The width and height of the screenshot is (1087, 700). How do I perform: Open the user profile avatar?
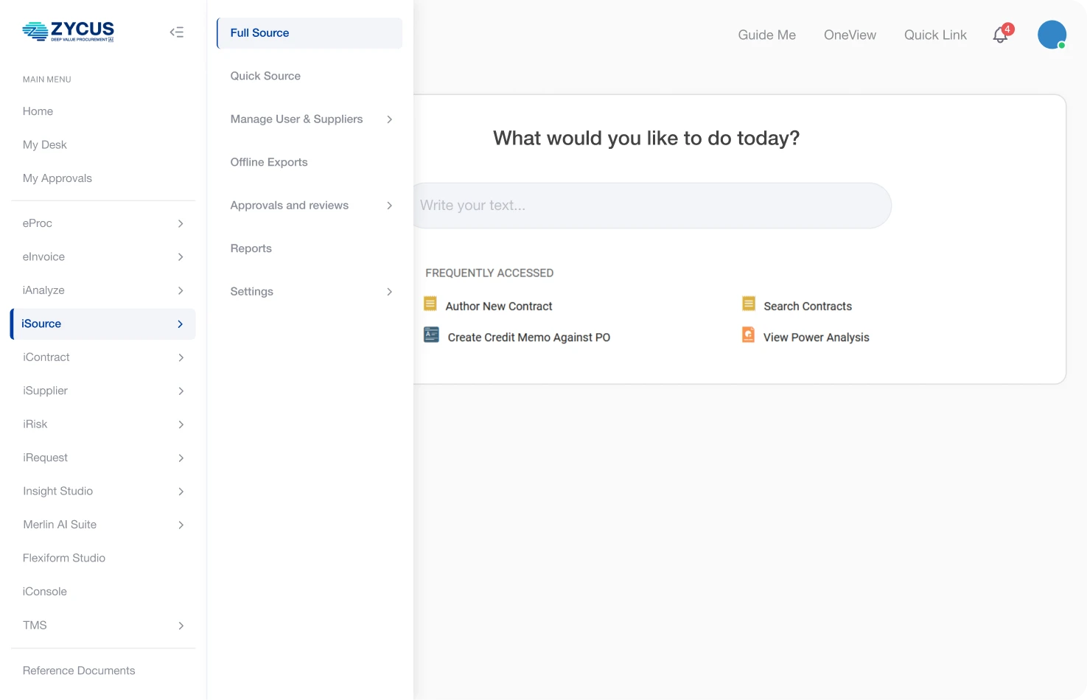coord(1052,35)
